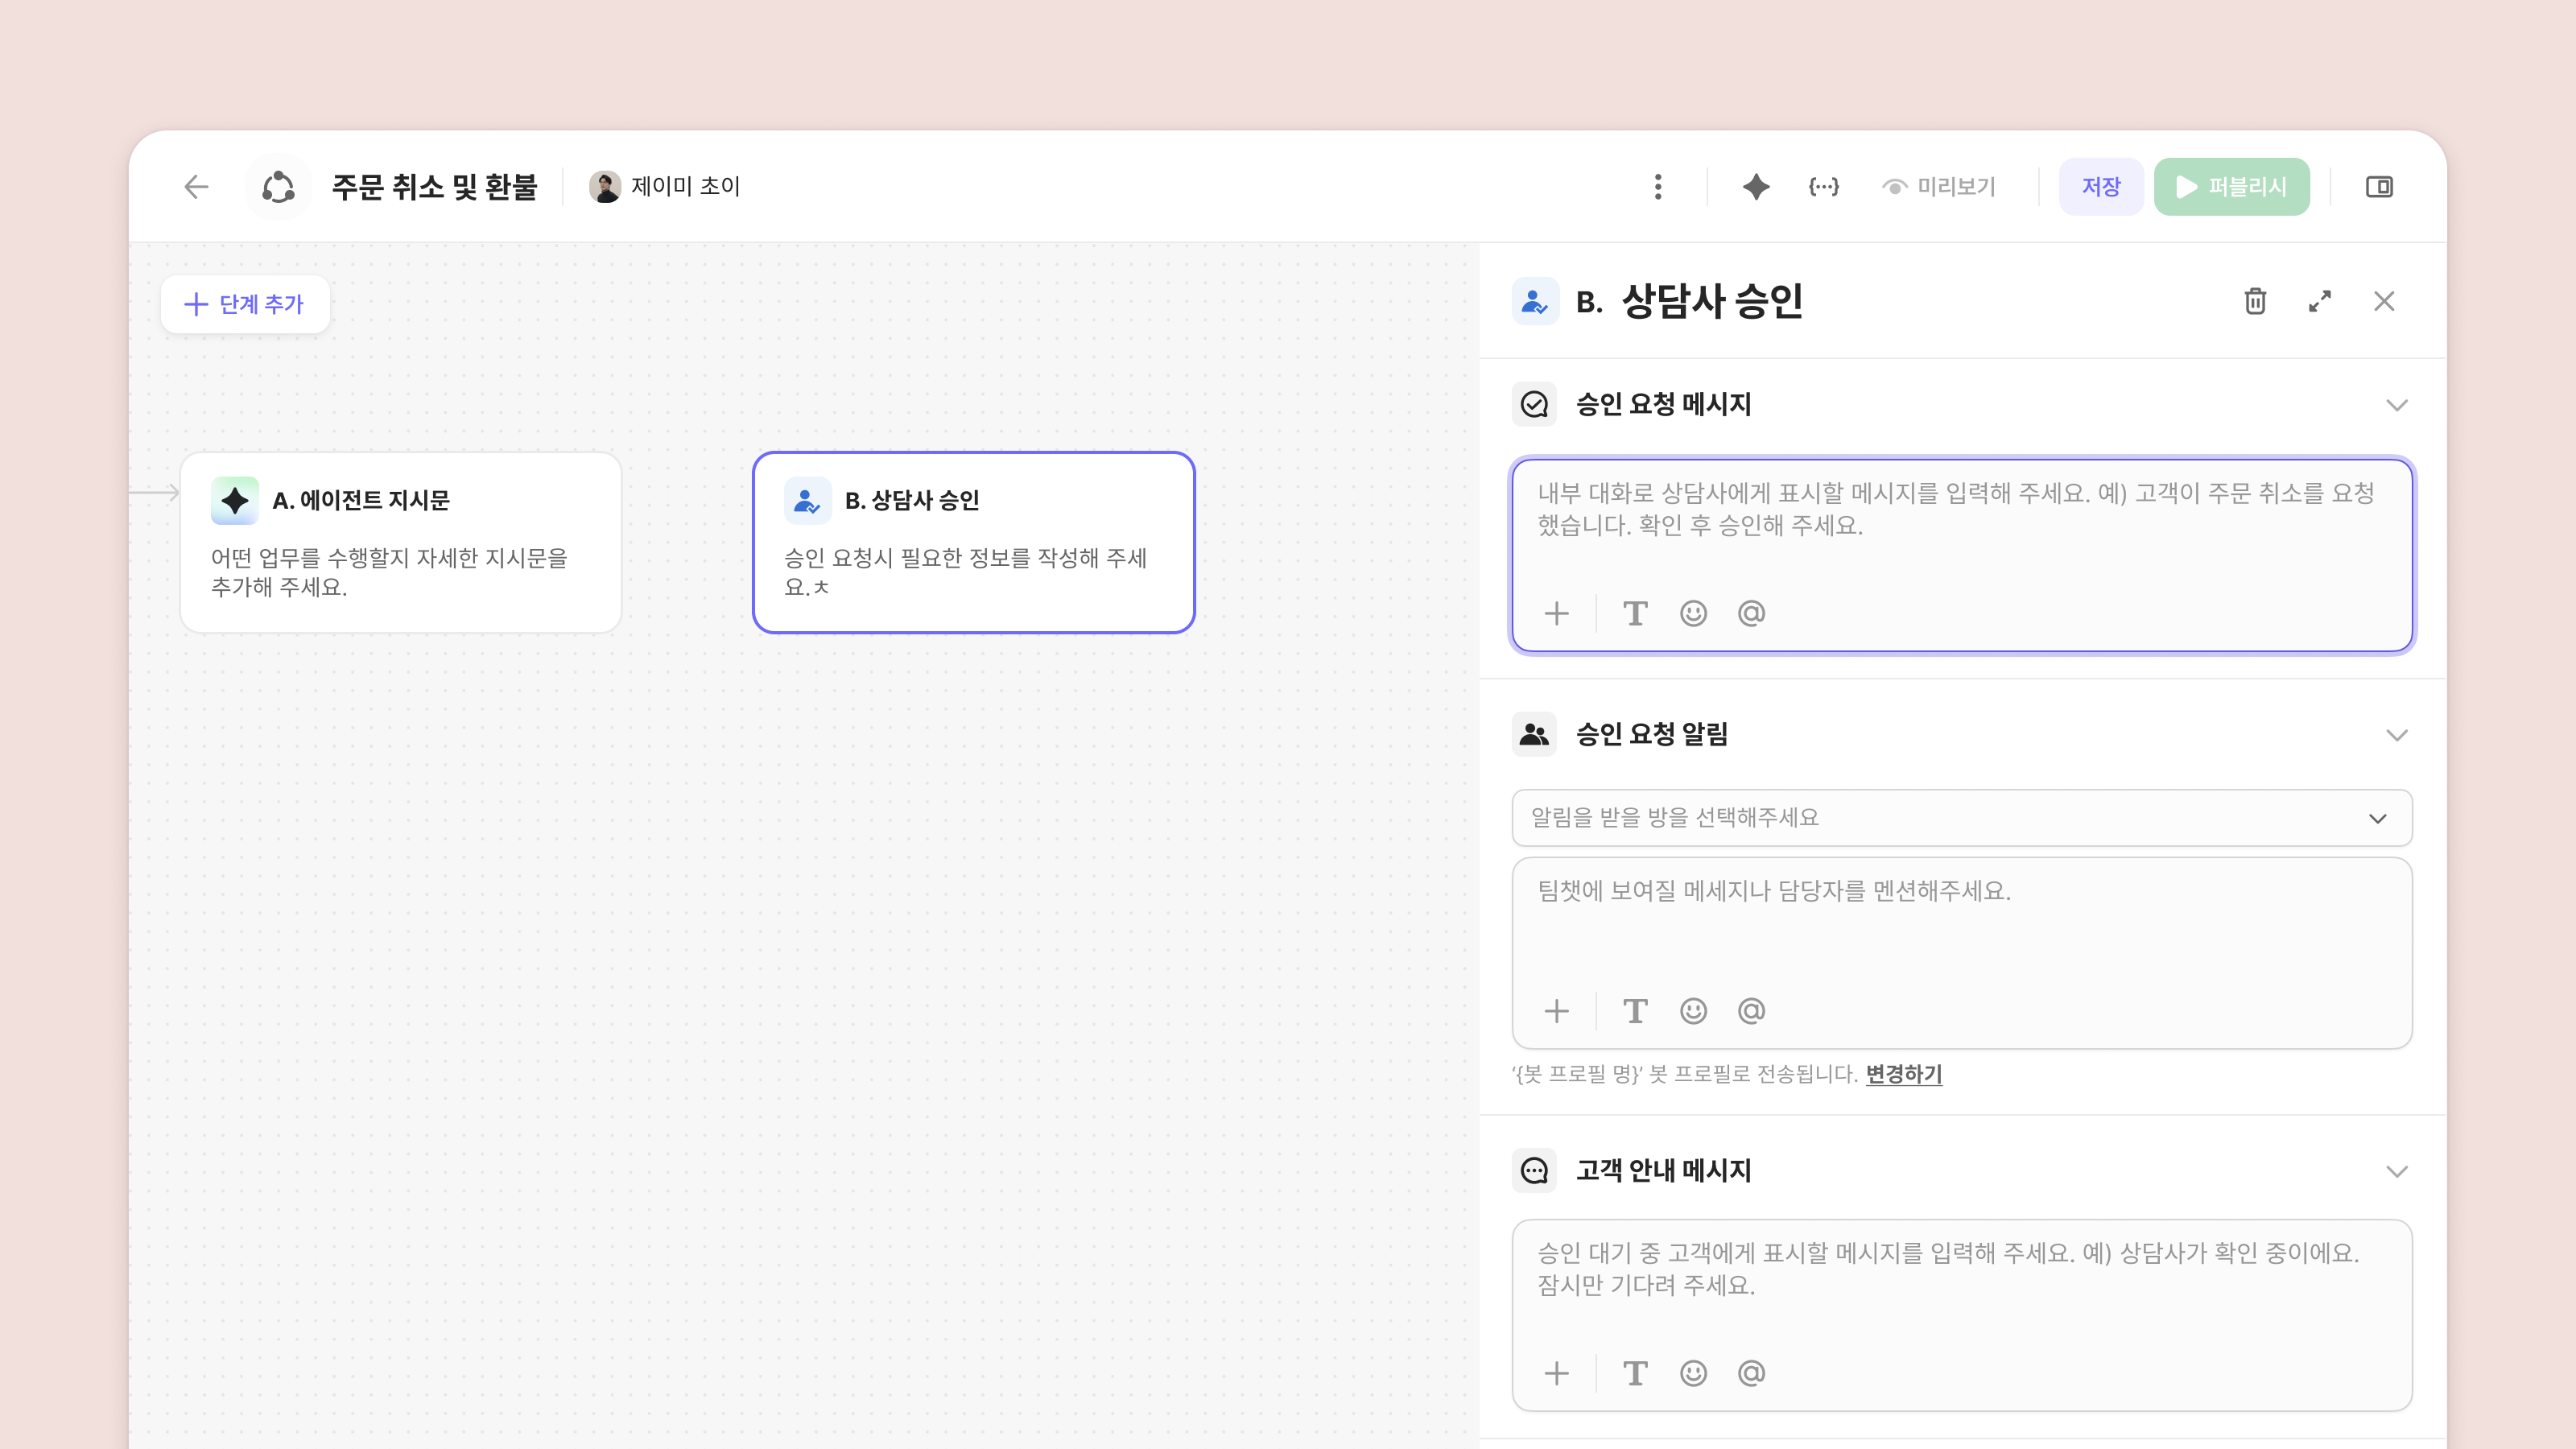Open the three-dot more options menu
The height and width of the screenshot is (1449, 2576).
tap(1658, 187)
